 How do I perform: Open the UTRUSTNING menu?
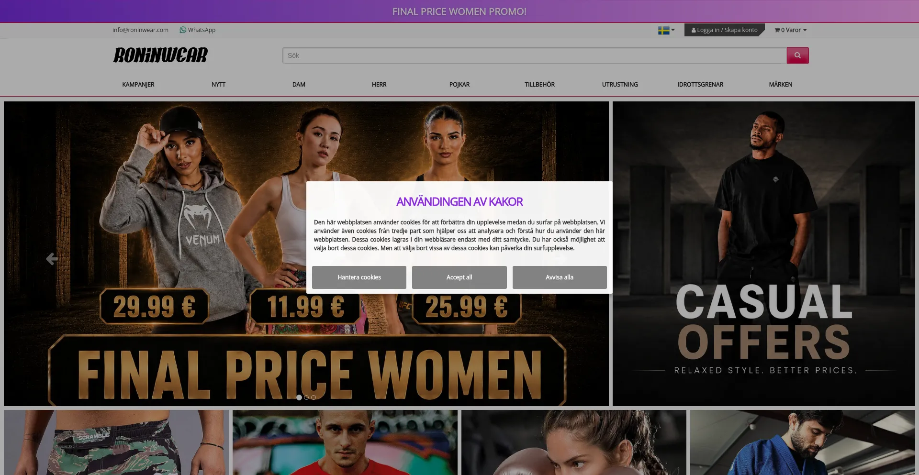620,85
